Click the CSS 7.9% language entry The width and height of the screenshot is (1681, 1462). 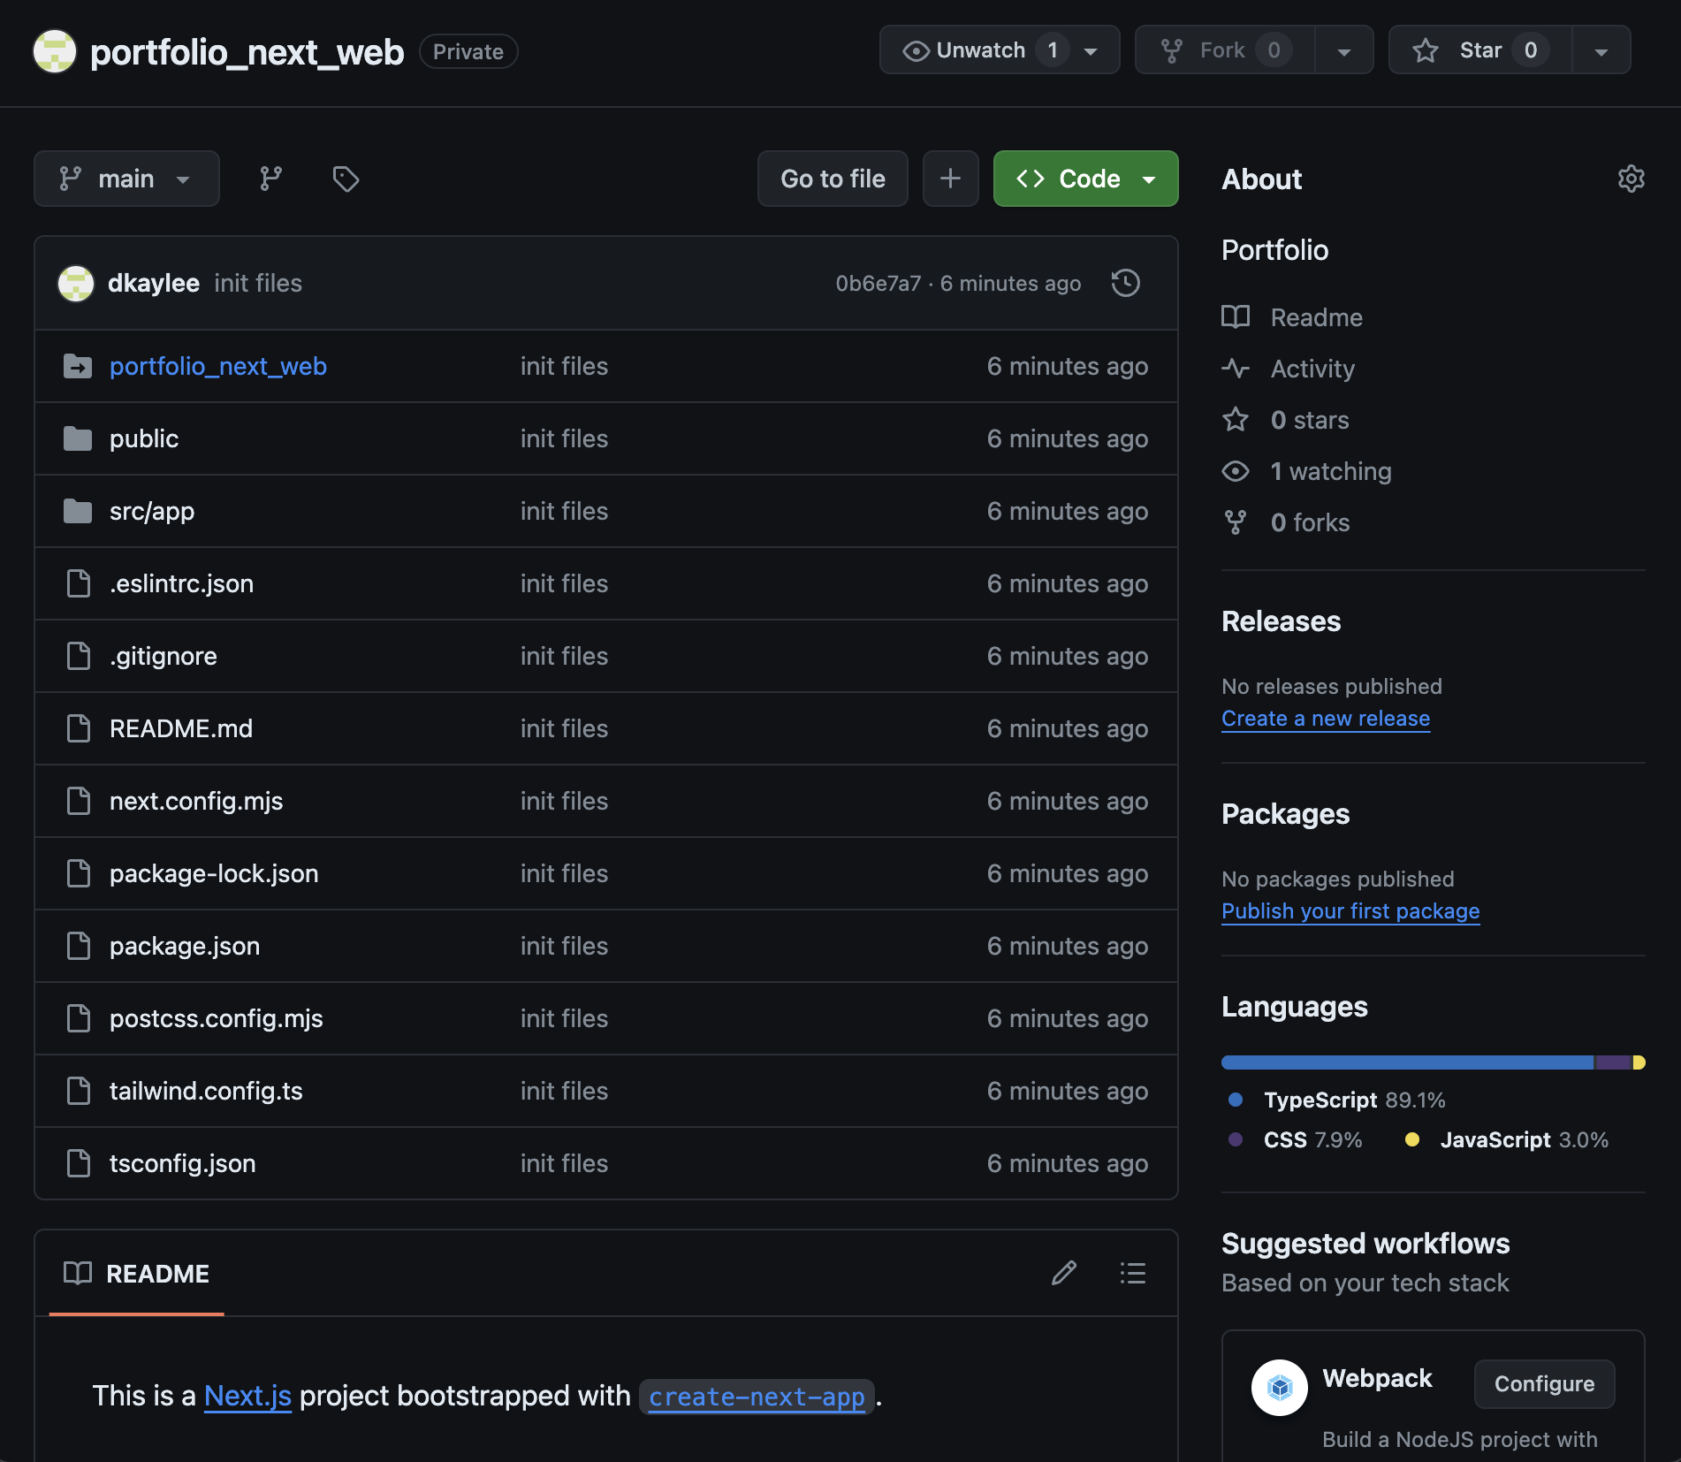pos(1296,1139)
